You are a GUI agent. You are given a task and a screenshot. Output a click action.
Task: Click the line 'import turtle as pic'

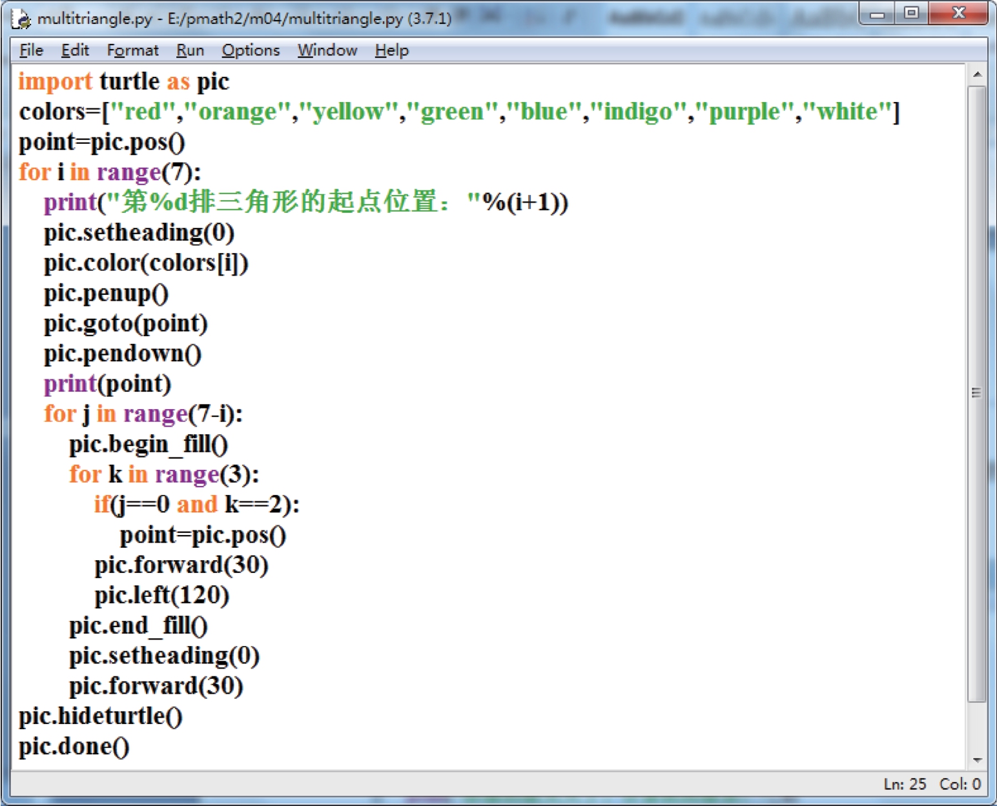pyautogui.click(x=124, y=81)
